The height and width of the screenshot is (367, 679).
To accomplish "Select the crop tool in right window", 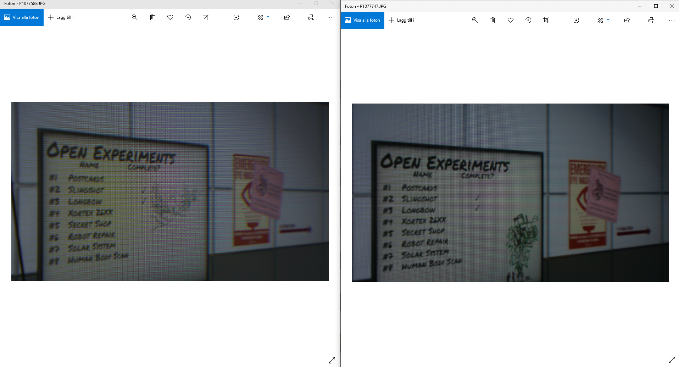I will [x=546, y=20].
